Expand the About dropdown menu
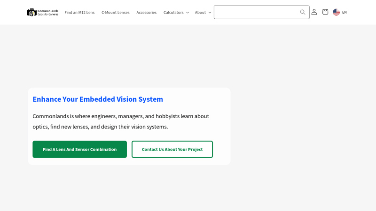Screen dimensions: 376x211 tap(203, 13)
